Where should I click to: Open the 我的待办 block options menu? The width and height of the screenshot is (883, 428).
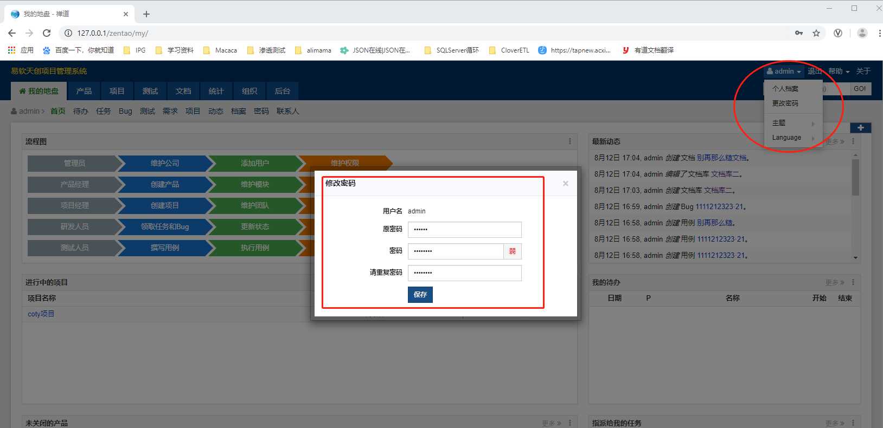[853, 282]
